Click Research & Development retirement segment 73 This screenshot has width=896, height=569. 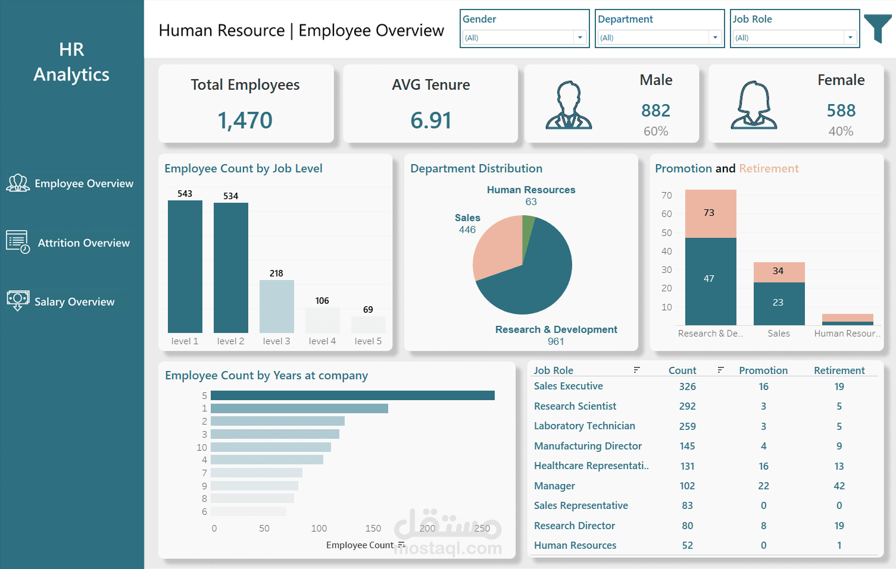tap(711, 213)
